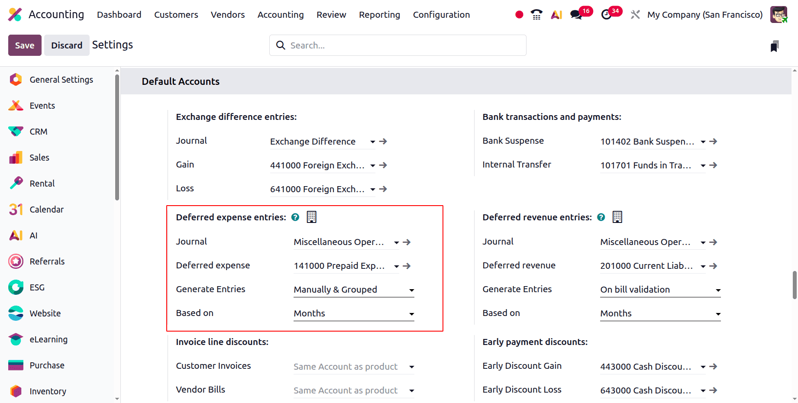Open the AI assistant icon in top bar
This screenshot has width=798, height=403.
pyautogui.click(x=556, y=15)
